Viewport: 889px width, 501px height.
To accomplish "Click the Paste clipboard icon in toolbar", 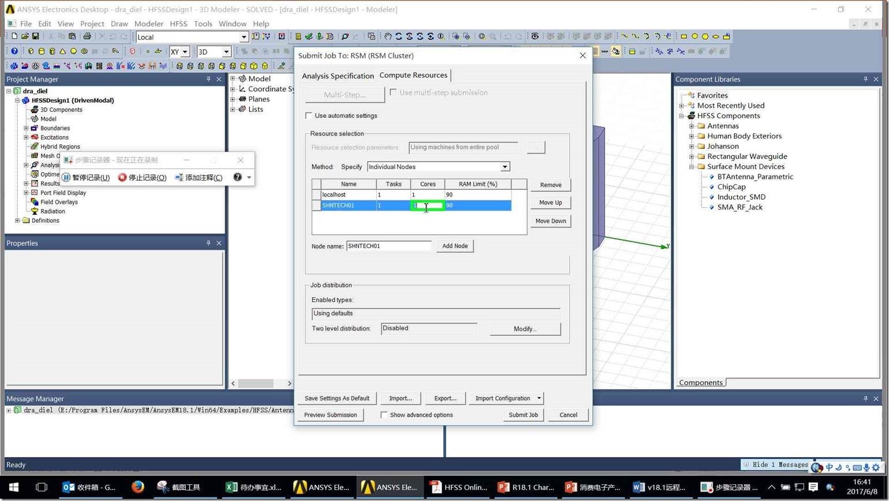I will (x=72, y=36).
